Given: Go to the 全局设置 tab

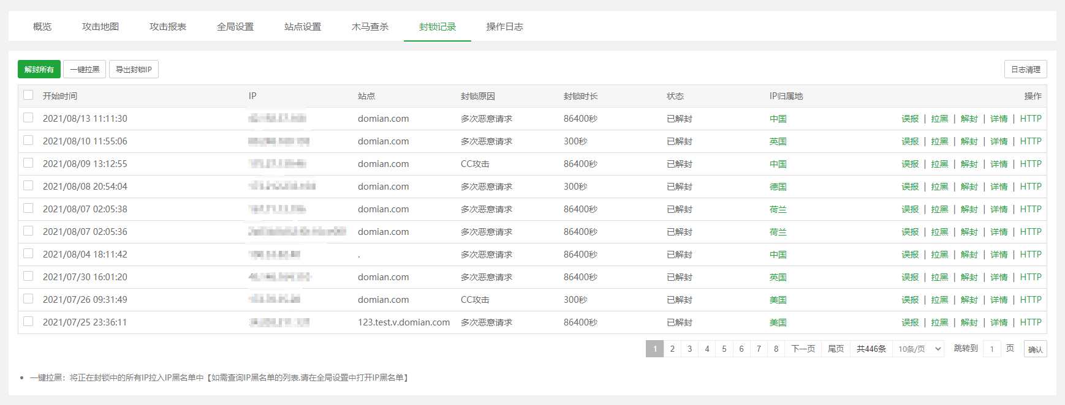Looking at the screenshot, I should pyautogui.click(x=235, y=26).
